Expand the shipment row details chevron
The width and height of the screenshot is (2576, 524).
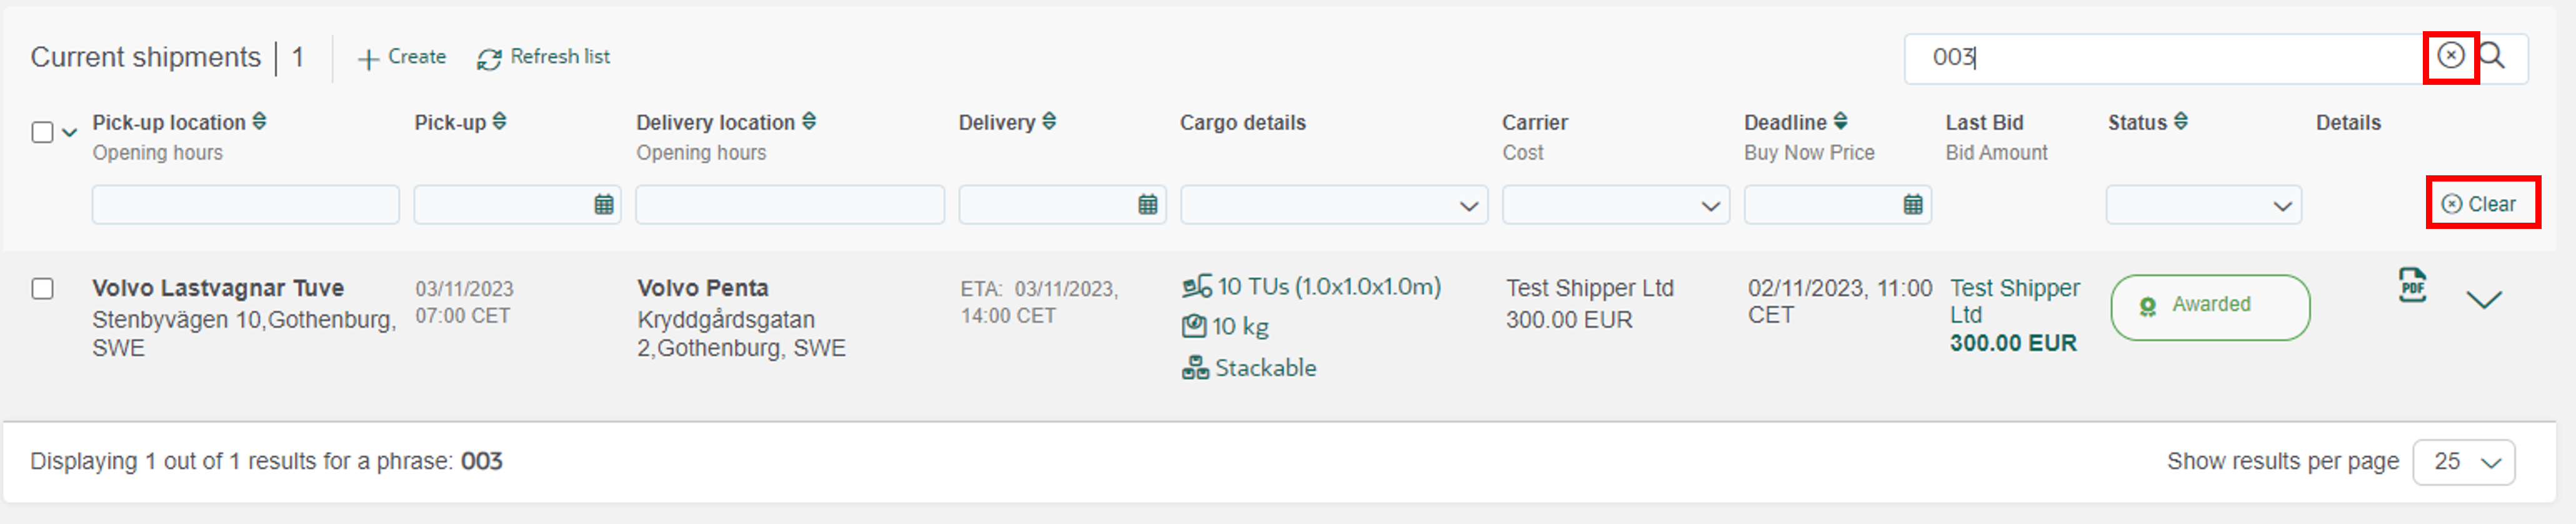tap(2484, 299)
